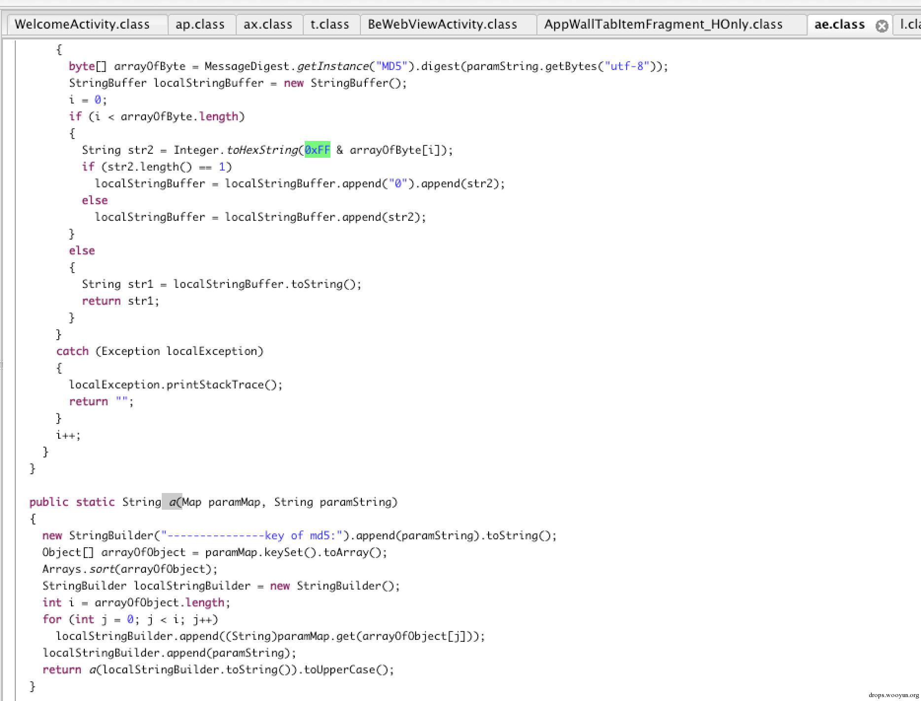This screenshot has width=921, height=701.
Task: Switch to the WelcomeActivity.class tab
Action: coord(82,24)
